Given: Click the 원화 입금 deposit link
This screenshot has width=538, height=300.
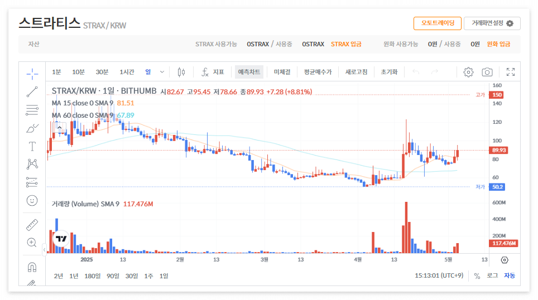Looking at the screenshot, I should click(498, 44).
